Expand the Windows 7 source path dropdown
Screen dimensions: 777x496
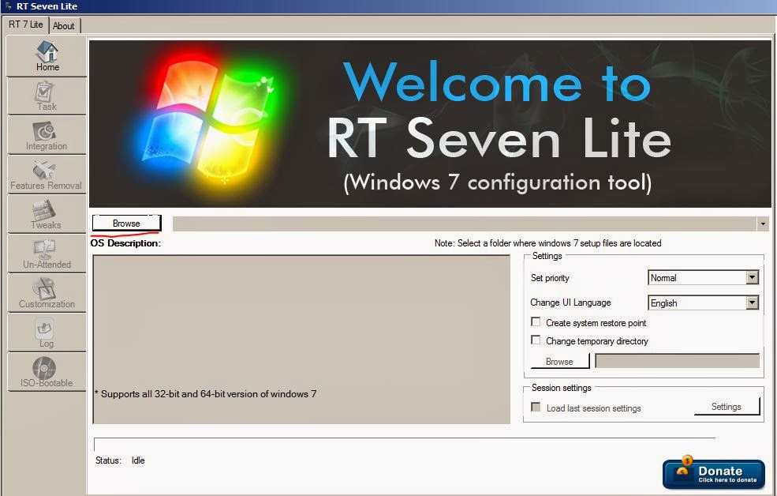pos(763,224)
